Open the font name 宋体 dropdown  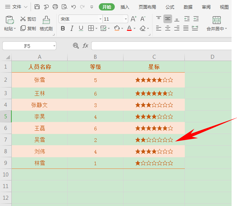pos(100,19)
